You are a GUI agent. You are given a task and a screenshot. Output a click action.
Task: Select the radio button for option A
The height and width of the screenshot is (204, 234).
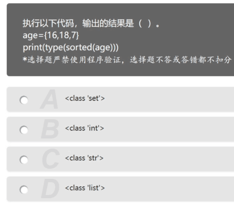tap(24, 100)
